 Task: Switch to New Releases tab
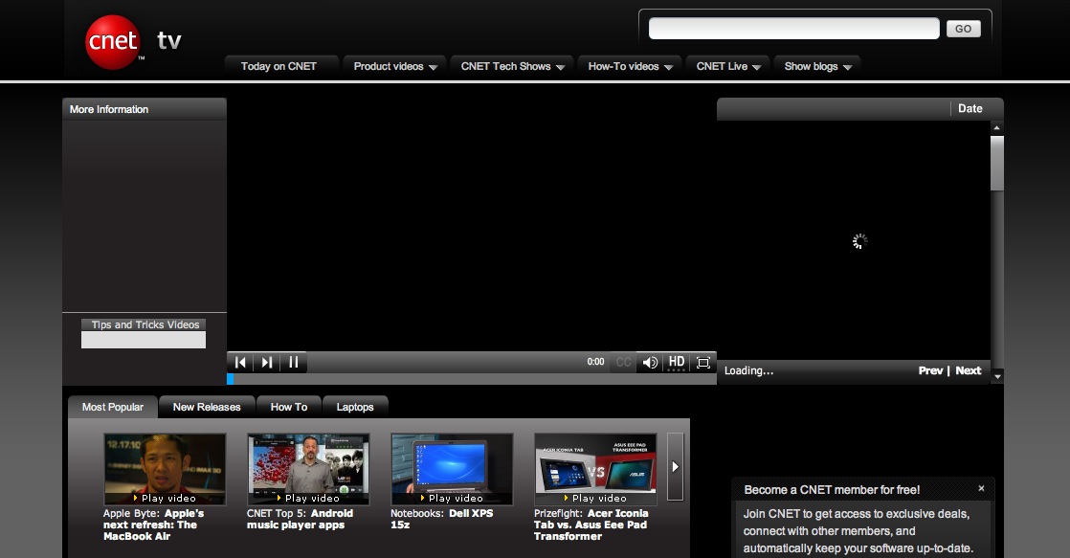(x=207, y=407)
